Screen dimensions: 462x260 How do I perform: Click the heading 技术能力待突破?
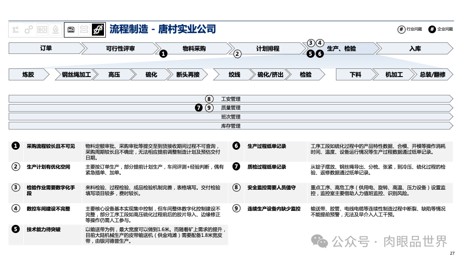tap(44, 229)
